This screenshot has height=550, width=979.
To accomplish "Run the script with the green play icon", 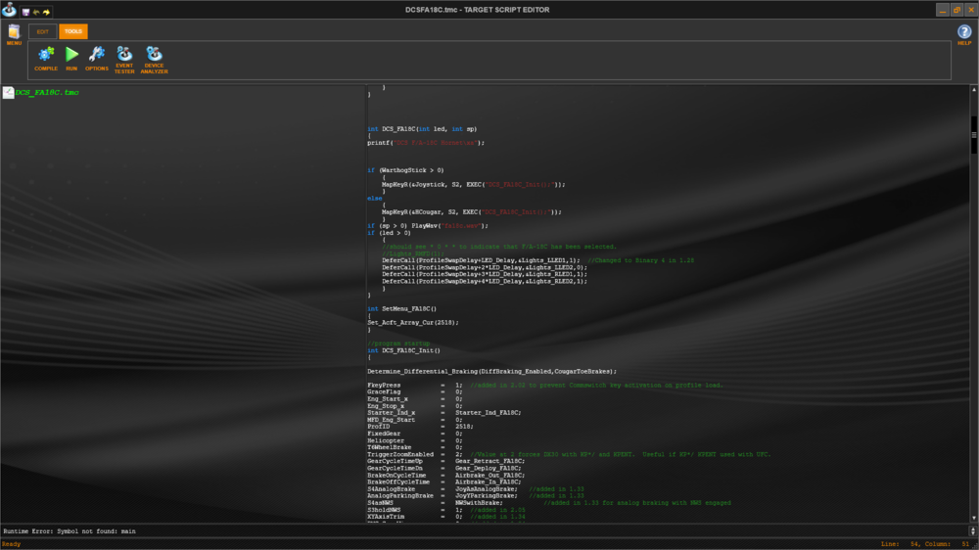I will point(71,60).
